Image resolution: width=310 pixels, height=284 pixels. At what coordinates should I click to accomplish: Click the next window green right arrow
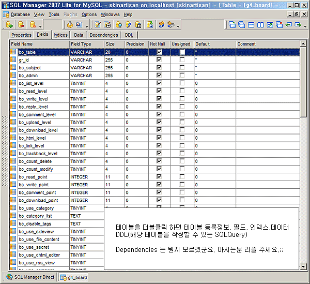click(298, 25)
